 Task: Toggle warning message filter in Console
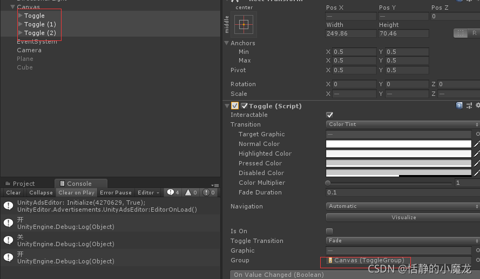pyautogui.click(x=191, y=192)
